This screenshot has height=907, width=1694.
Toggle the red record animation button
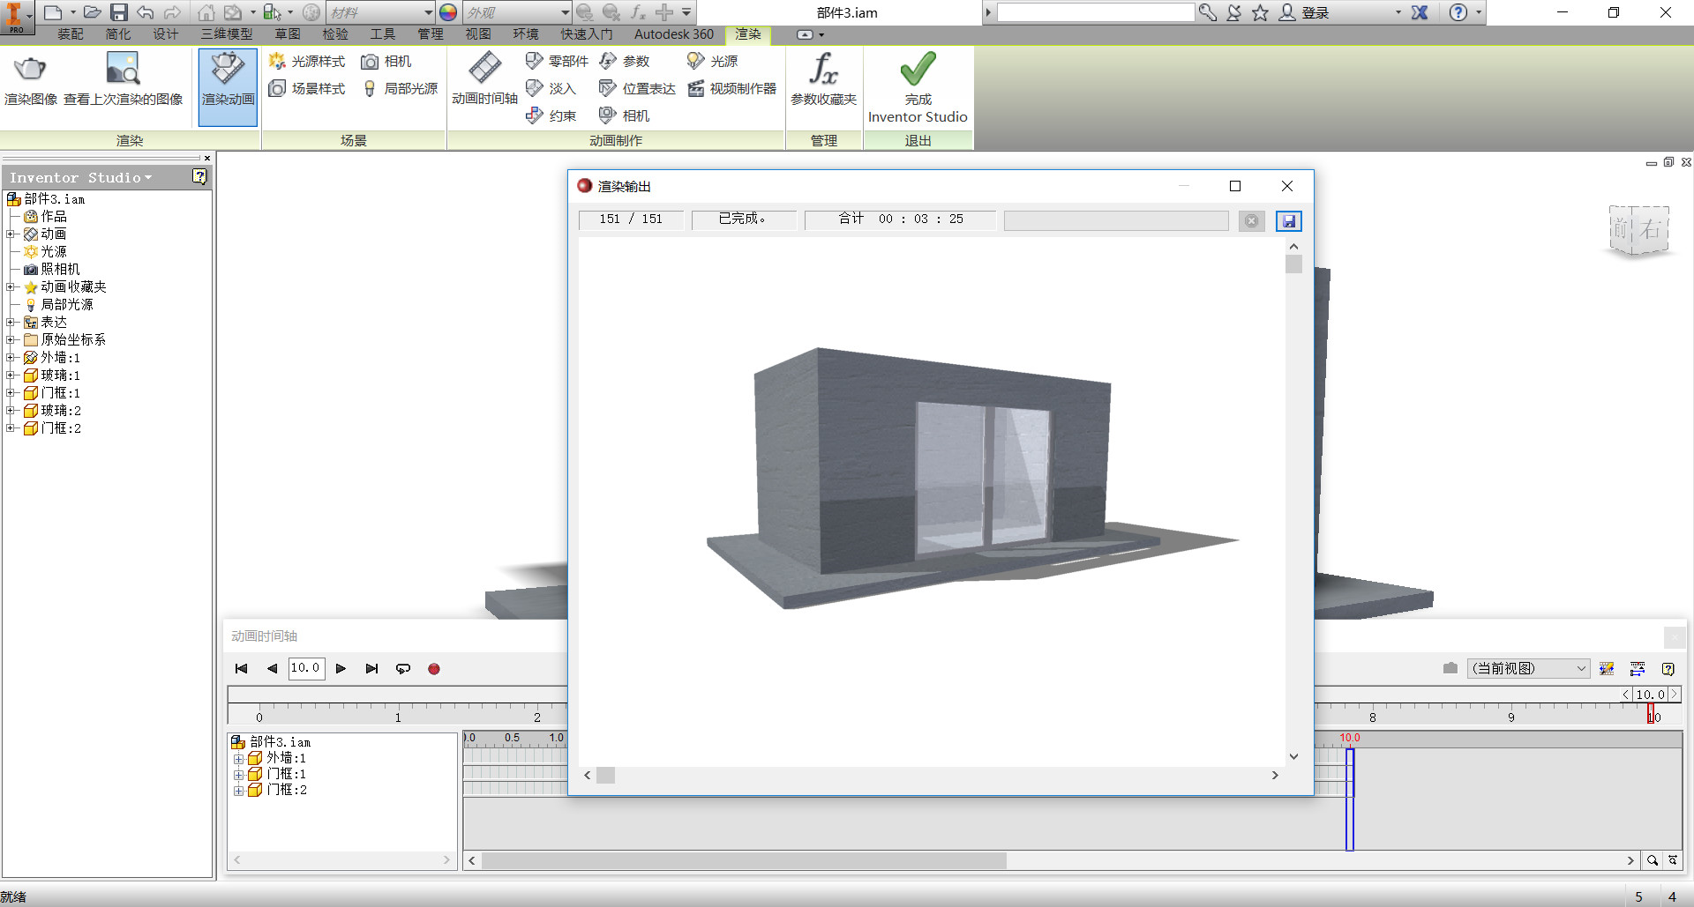coord(434,669)
